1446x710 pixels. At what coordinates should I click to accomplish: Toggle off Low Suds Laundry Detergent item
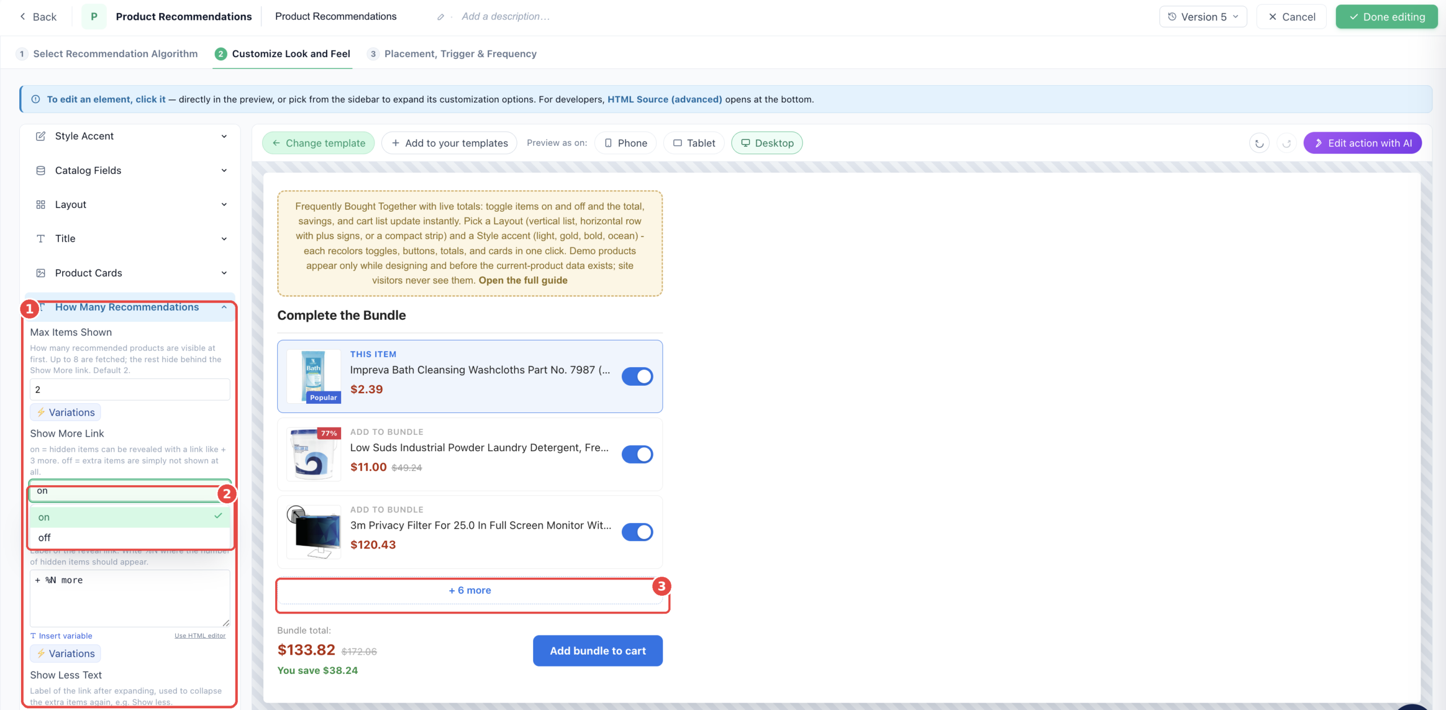(637, 454)
